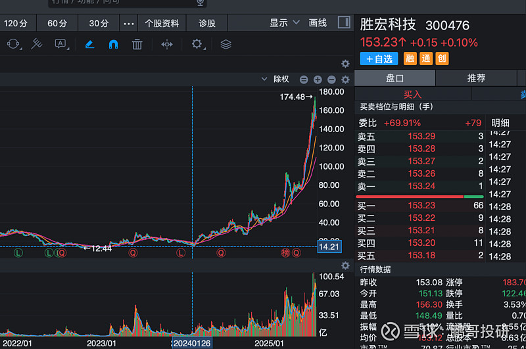Click 最高 value 156.30
The height and width of the screenshot is (349, 526).
tap(429, 304)
